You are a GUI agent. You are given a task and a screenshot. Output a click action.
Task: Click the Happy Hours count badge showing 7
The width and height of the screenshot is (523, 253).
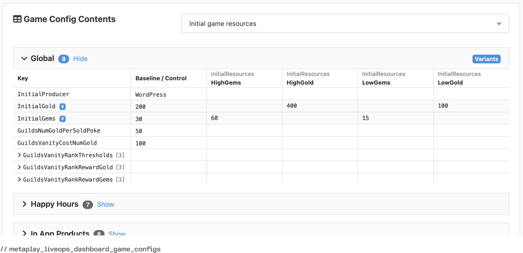click(x=87, y=204)
